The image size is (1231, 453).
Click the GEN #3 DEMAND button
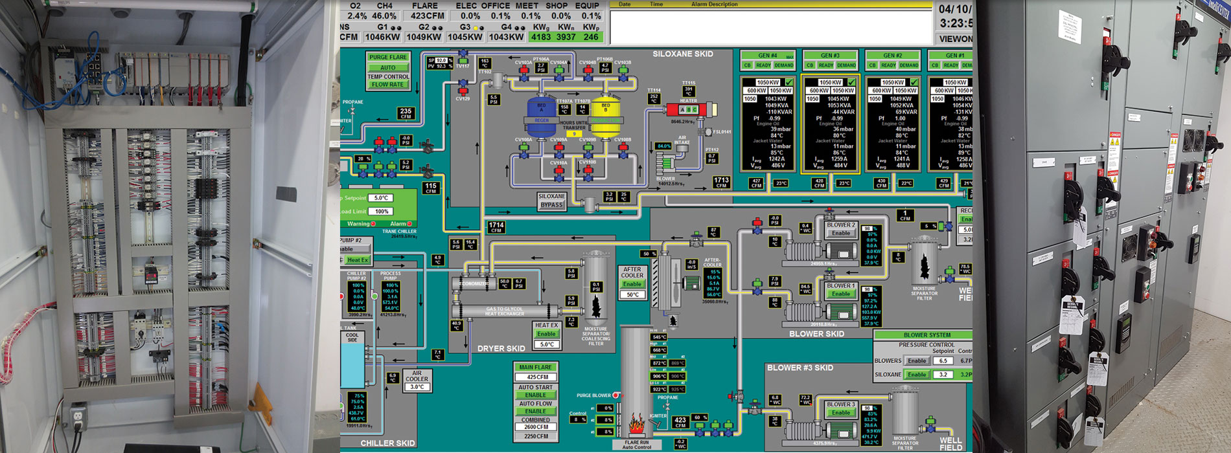(846, 65)
